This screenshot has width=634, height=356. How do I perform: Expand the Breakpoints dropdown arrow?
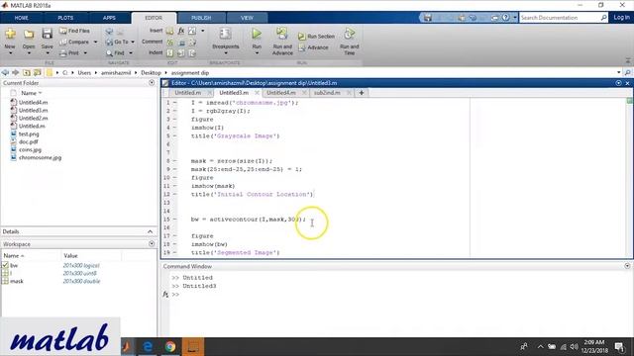click(x=226, y=53)
